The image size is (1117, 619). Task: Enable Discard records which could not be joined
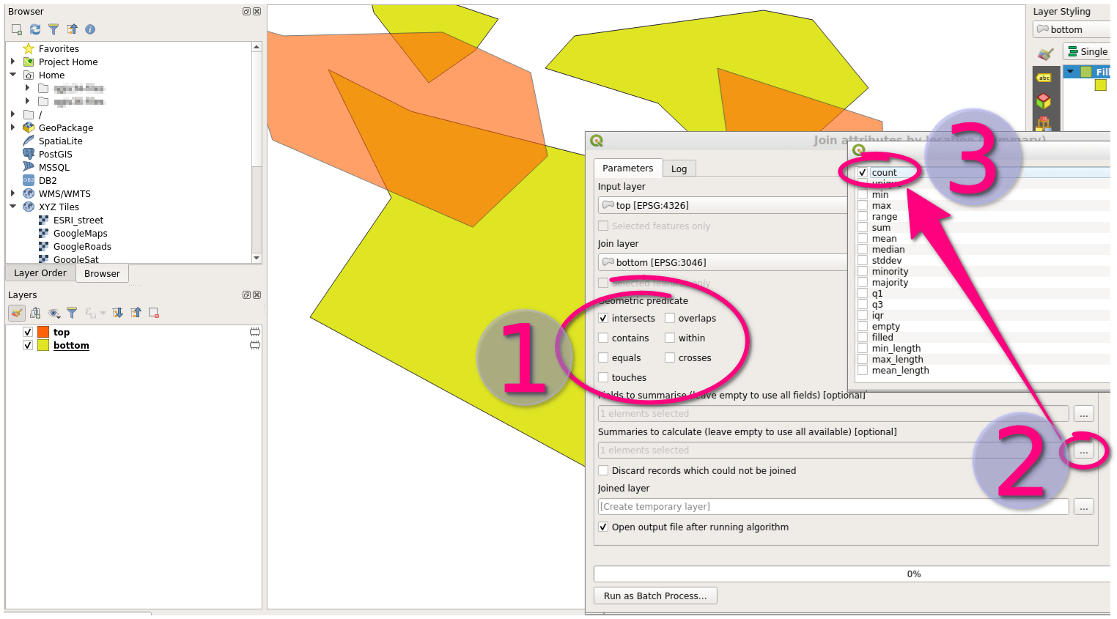coord(603,470)
